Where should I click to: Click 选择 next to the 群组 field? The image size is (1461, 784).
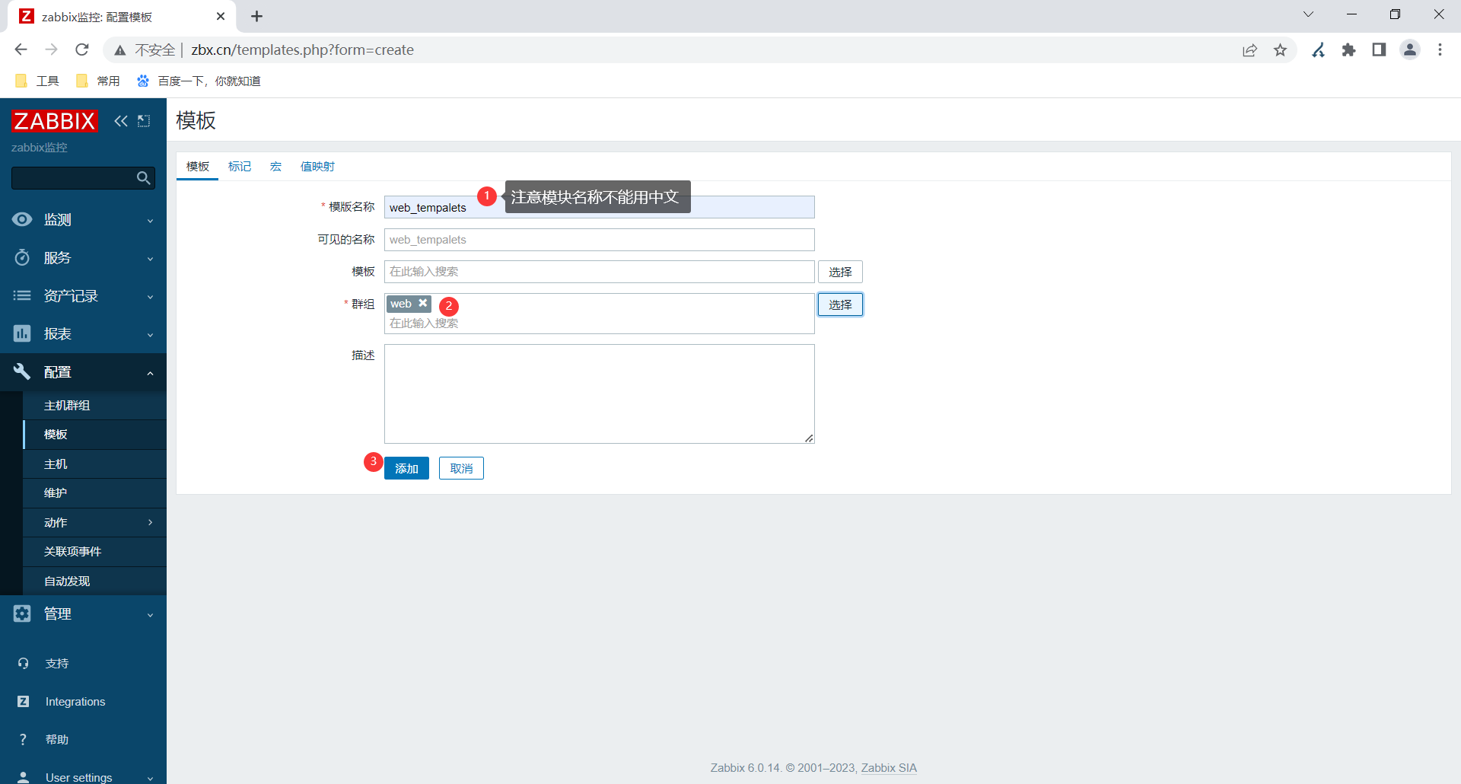[x=840, y=304]
